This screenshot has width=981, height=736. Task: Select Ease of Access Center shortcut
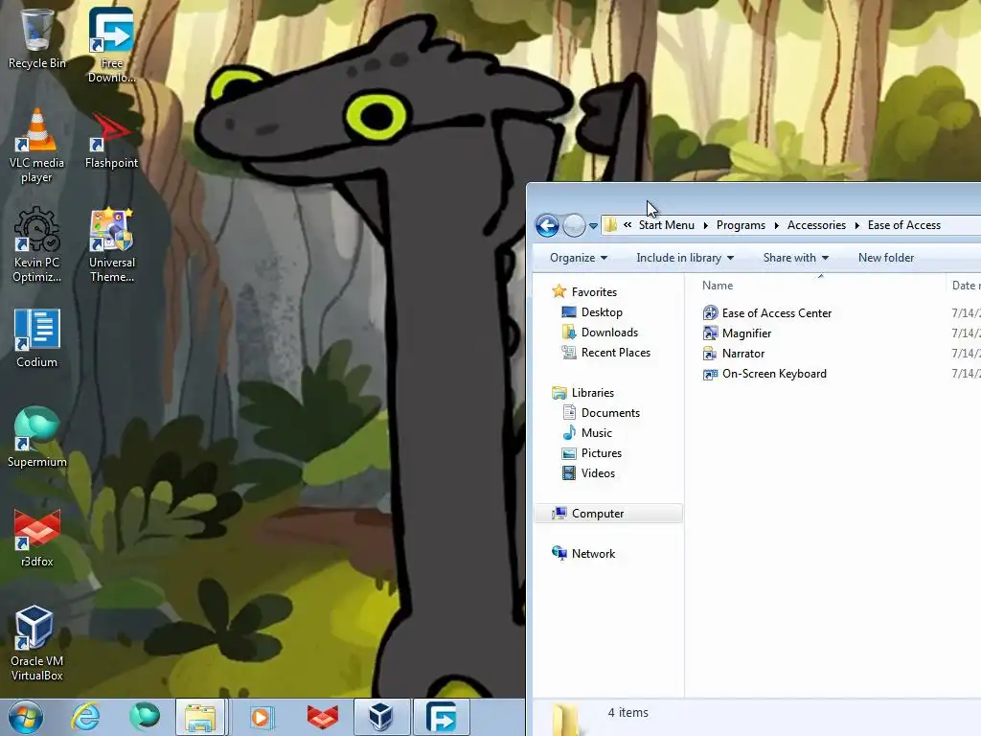[767, 313]
